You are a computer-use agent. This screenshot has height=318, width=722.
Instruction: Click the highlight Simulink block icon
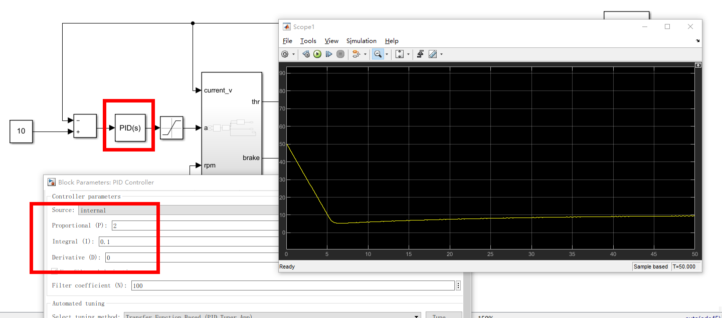point(356,54)
